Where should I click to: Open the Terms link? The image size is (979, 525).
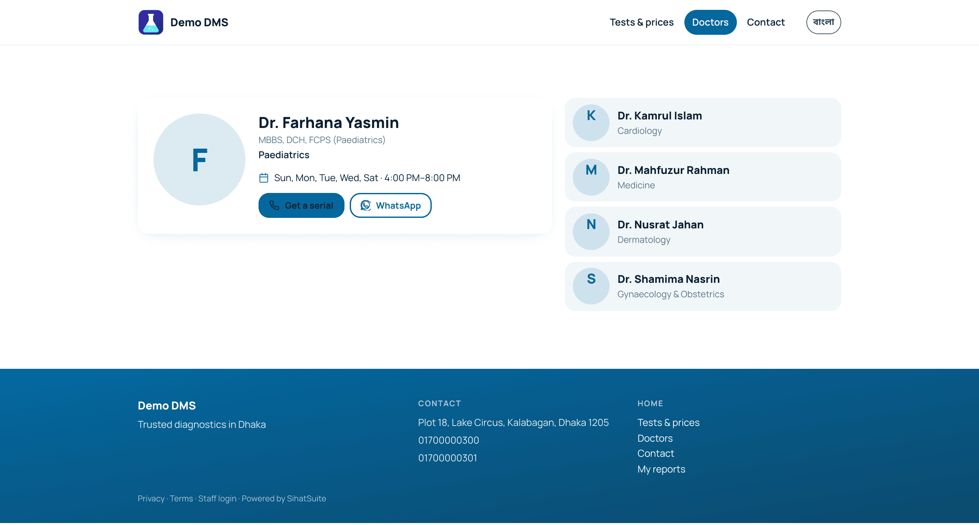tap(181, 498)
